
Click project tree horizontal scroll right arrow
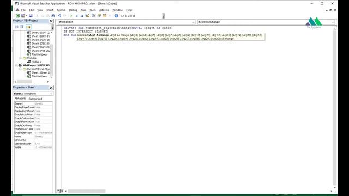(x=48, y=82)
